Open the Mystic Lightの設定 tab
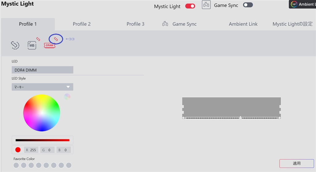316x172 pixels. (x=293, y=24)
